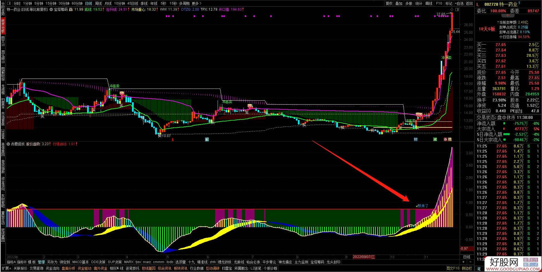Open the 叠加 overlay option

[x=399, y=3]
